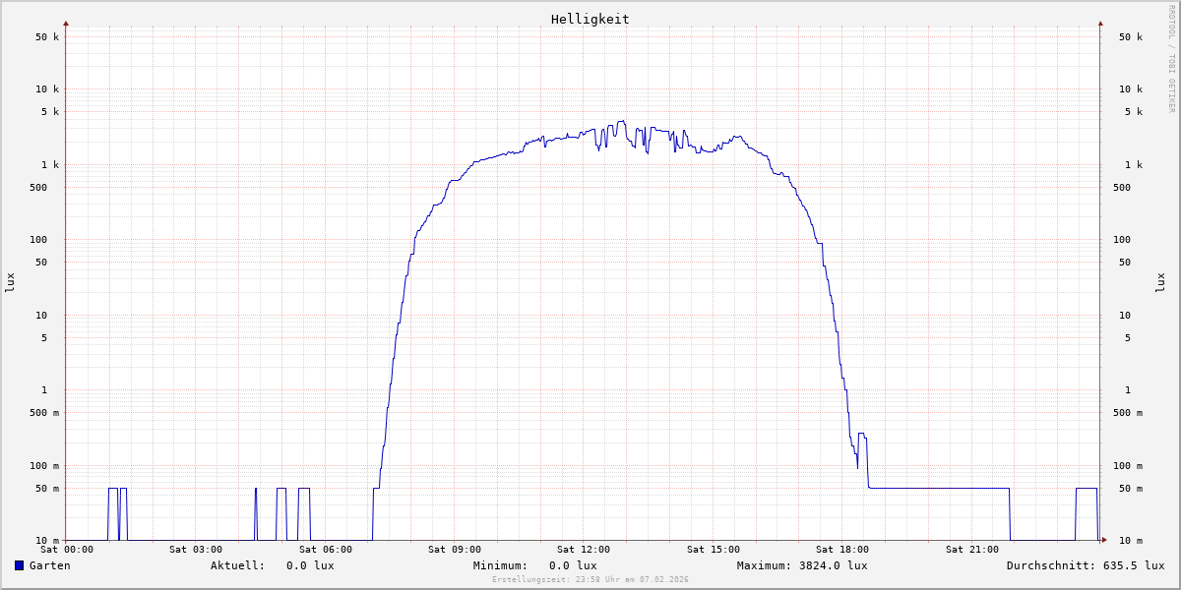Click the Minimum 0.0 lux value

tap(573, 565)
